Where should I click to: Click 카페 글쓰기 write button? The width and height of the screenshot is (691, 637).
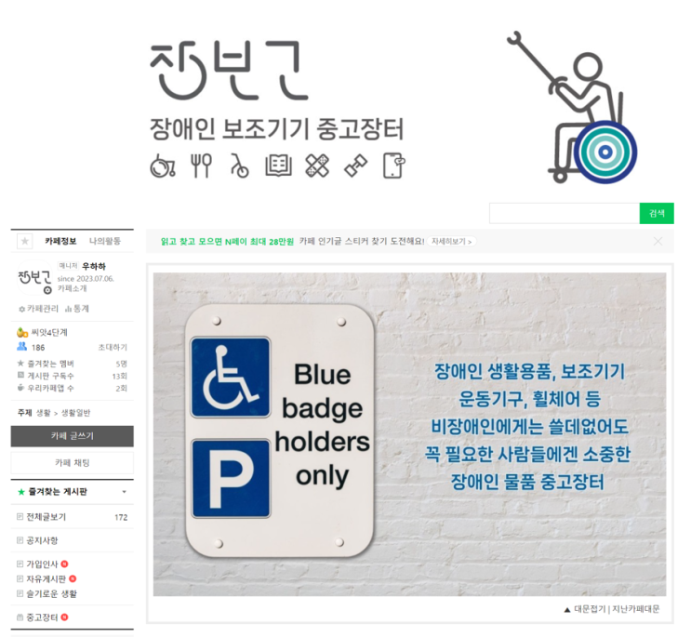(73, 436)
